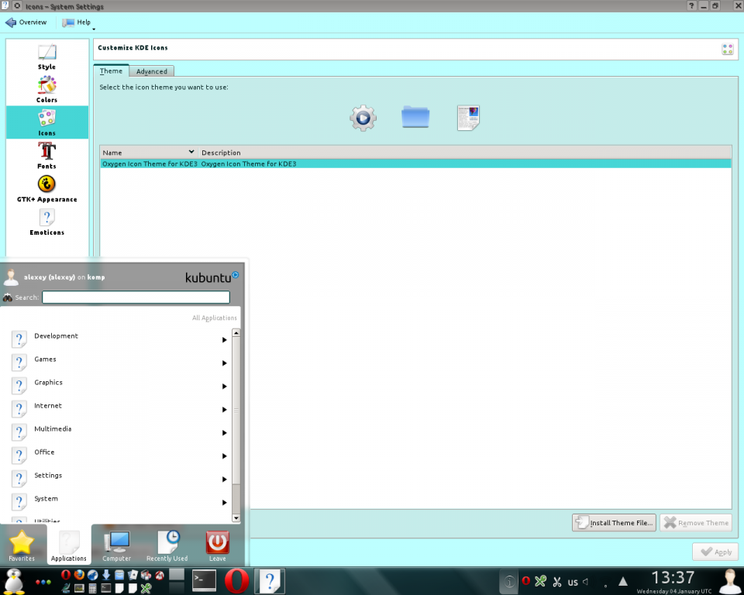Click the icons module button in header corner
This screenshot has width=744, height=595.
(728, 49)
